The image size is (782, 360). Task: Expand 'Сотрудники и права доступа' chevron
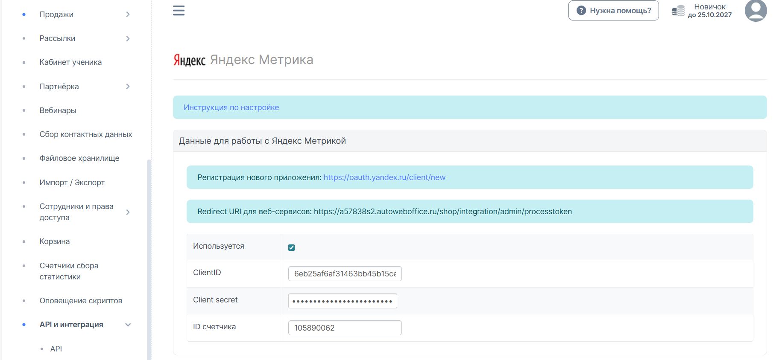coord(128,212)
